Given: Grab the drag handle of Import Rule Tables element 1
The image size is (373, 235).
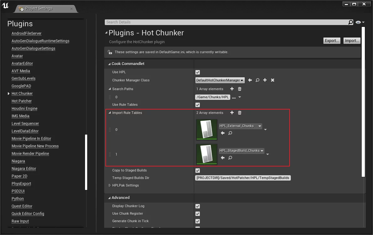Looking at the screenshot, I should click(x=110, y=154).
